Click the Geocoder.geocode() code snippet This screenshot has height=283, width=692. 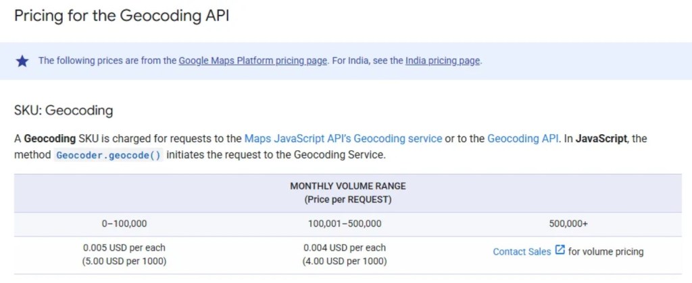click(108, 155)
